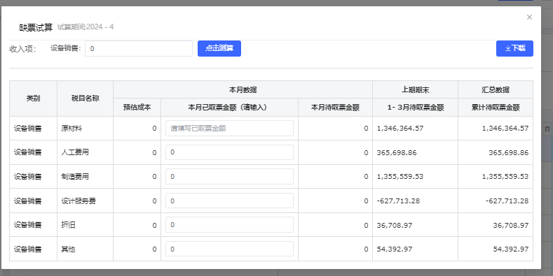Screen dimensions: 553x276
Task: Close the 缺票试算 dialog with X icon
Action: click(529, 17)
